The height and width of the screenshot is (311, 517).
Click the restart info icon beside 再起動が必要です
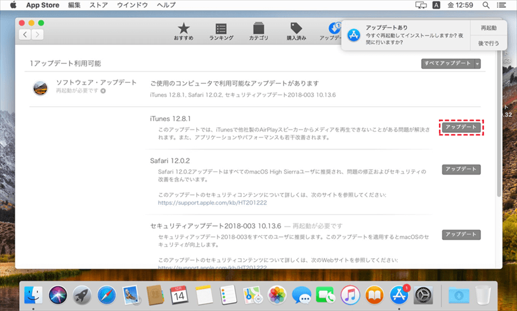click(x=103, y=91)
